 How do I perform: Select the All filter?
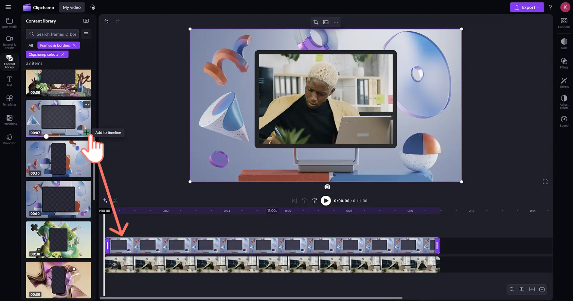[31, 45]
